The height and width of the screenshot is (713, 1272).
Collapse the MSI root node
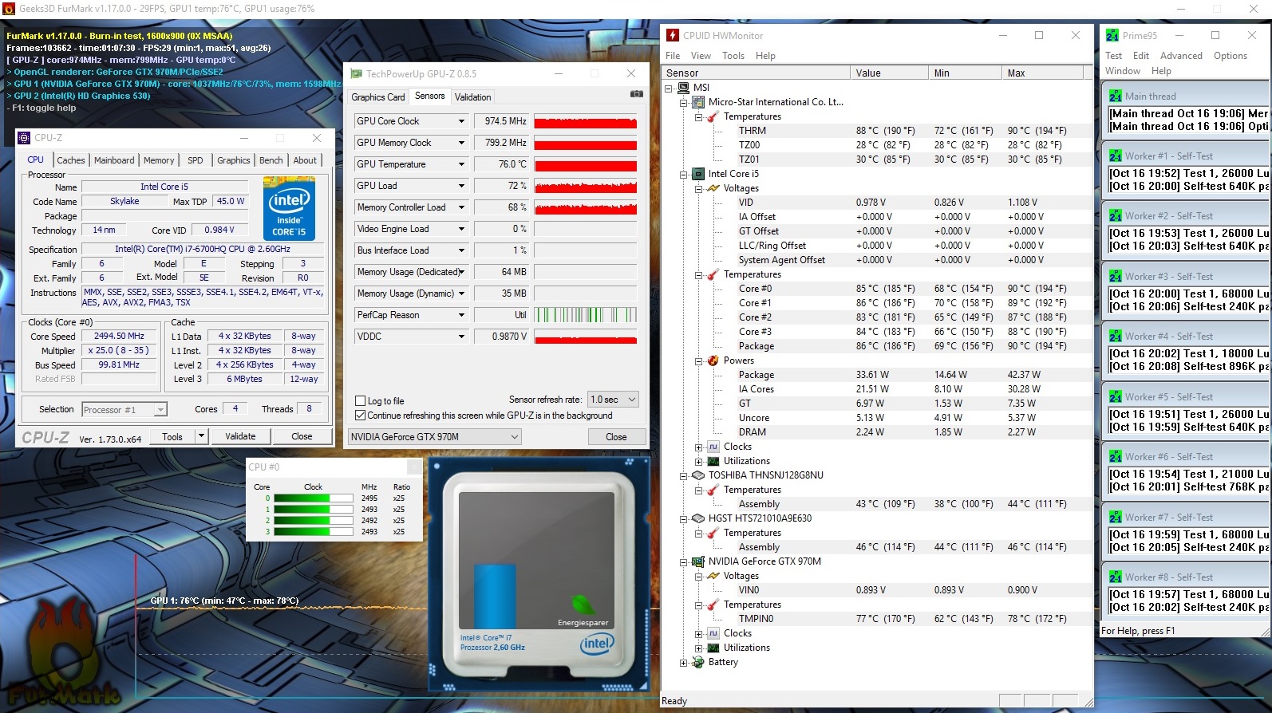coord(669,88)
